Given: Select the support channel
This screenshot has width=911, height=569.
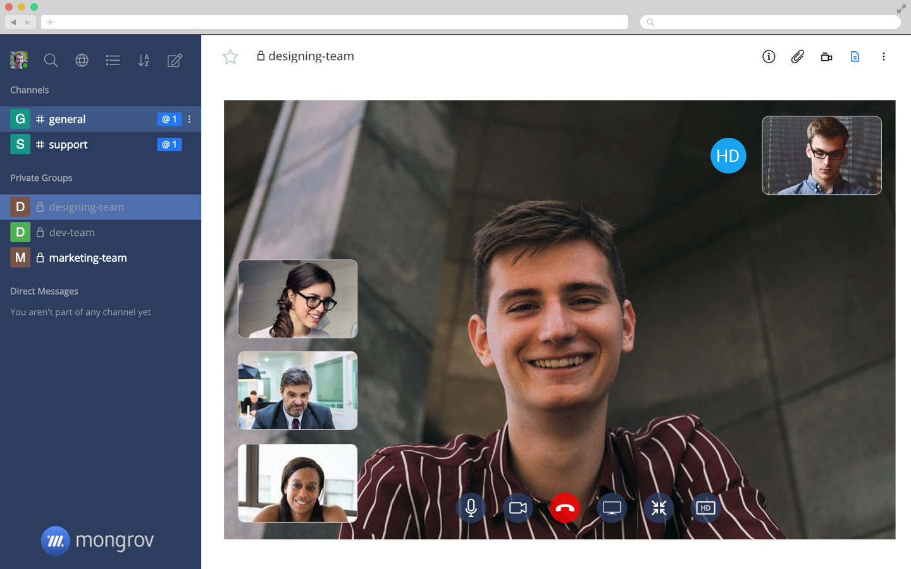Looking at the screenshot, I should [101, 144].
